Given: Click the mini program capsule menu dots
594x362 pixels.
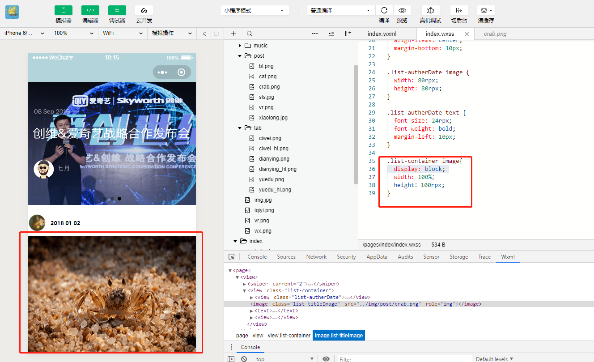Looking at the screenshot, I should [162, 72].
